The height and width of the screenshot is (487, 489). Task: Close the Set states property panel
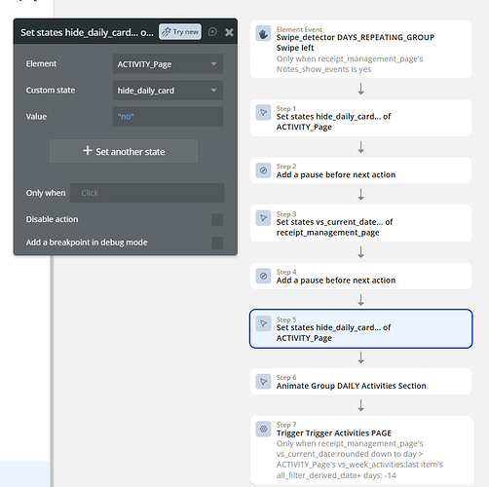(229, 32)
